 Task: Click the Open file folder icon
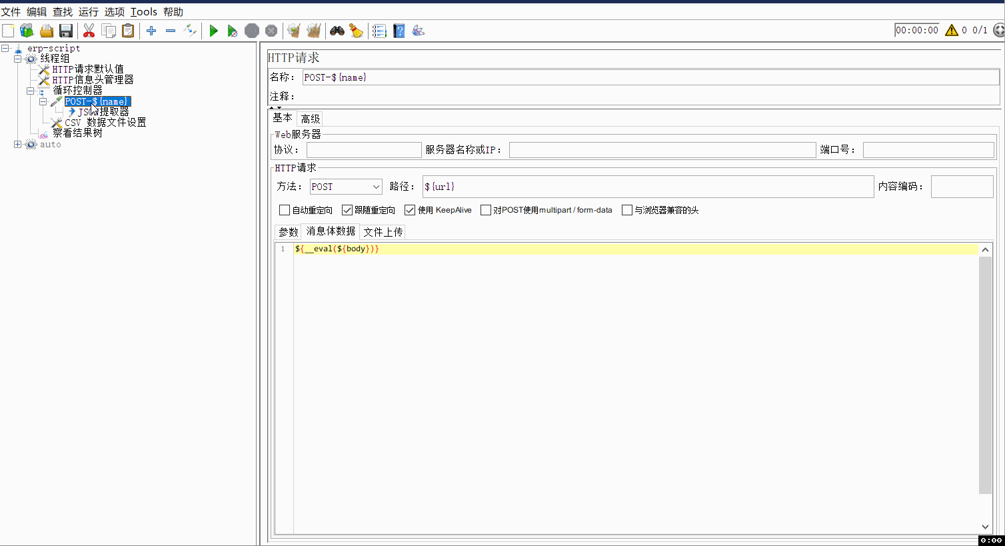47,31
